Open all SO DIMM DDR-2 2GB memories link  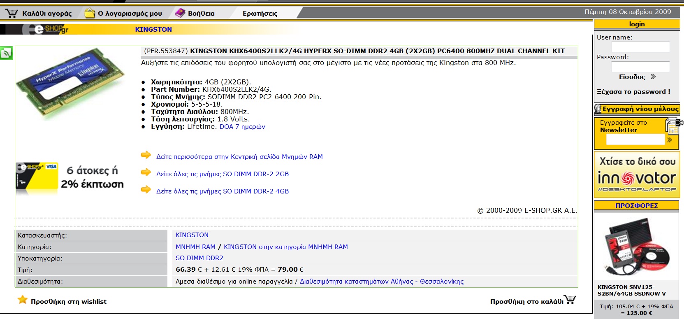[223, 174]
